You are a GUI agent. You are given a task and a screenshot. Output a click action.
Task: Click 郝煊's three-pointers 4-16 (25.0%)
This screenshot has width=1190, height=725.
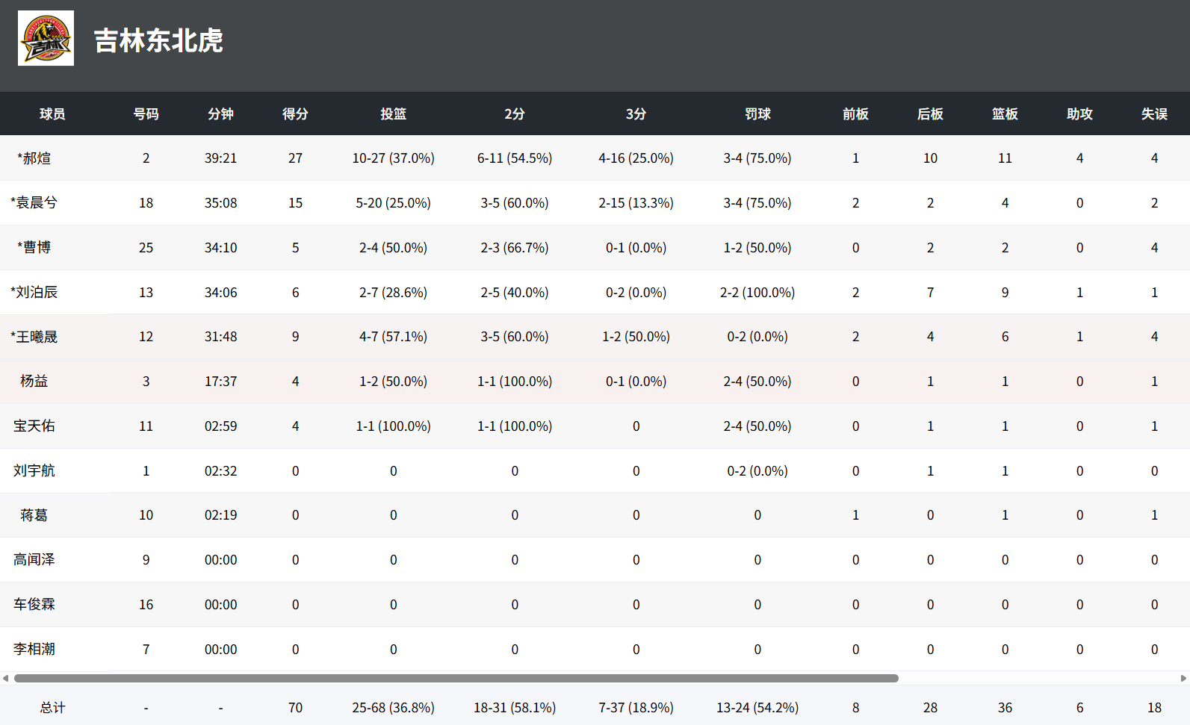[x=636, y=158]
